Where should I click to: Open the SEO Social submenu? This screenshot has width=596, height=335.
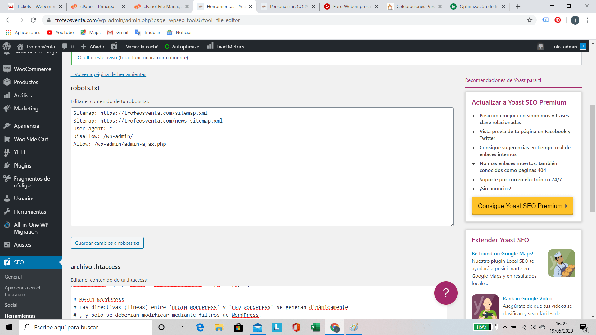coord(11,305)
